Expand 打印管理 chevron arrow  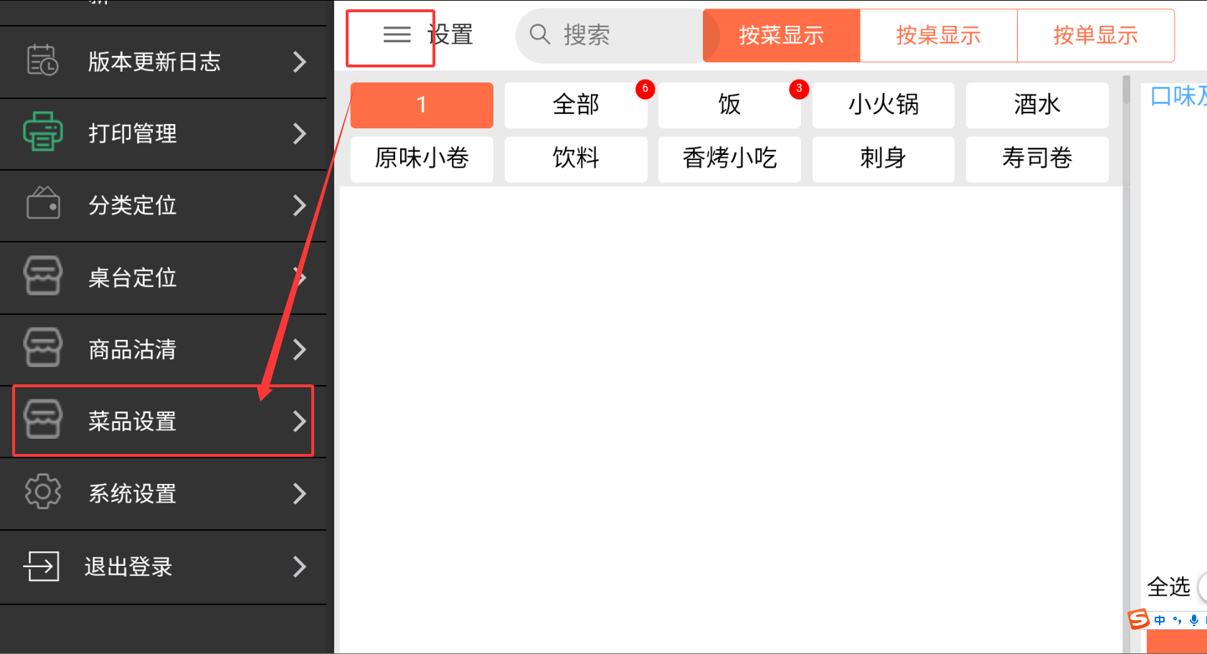[300, 133]
